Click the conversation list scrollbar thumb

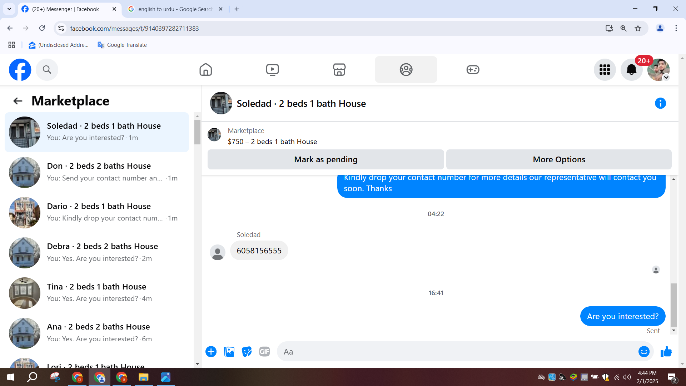197,132
